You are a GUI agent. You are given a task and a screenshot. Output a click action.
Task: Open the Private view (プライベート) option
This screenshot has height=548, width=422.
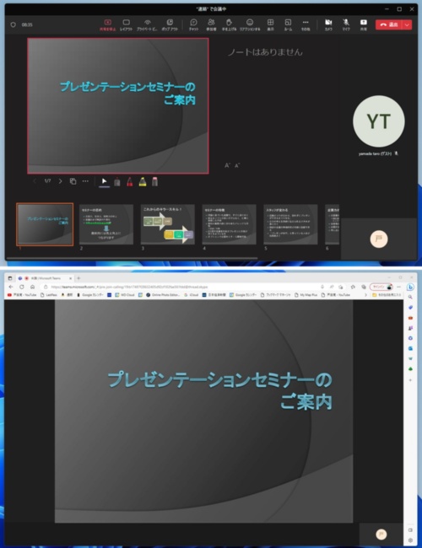(148, 24)
